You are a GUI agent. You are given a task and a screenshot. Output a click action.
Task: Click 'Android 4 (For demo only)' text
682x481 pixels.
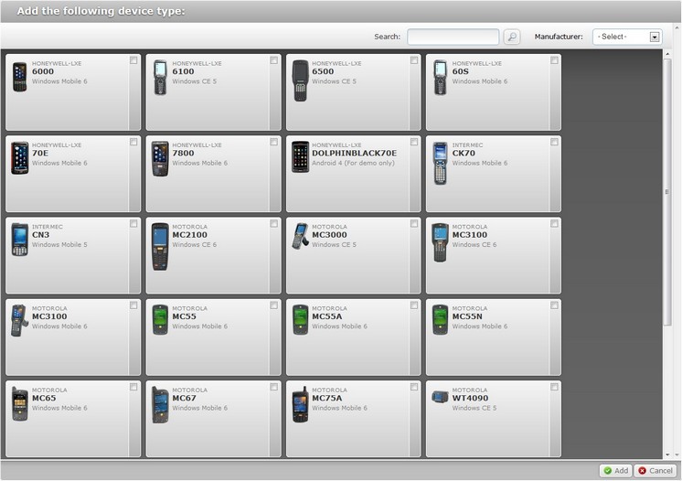pos(353,163)
